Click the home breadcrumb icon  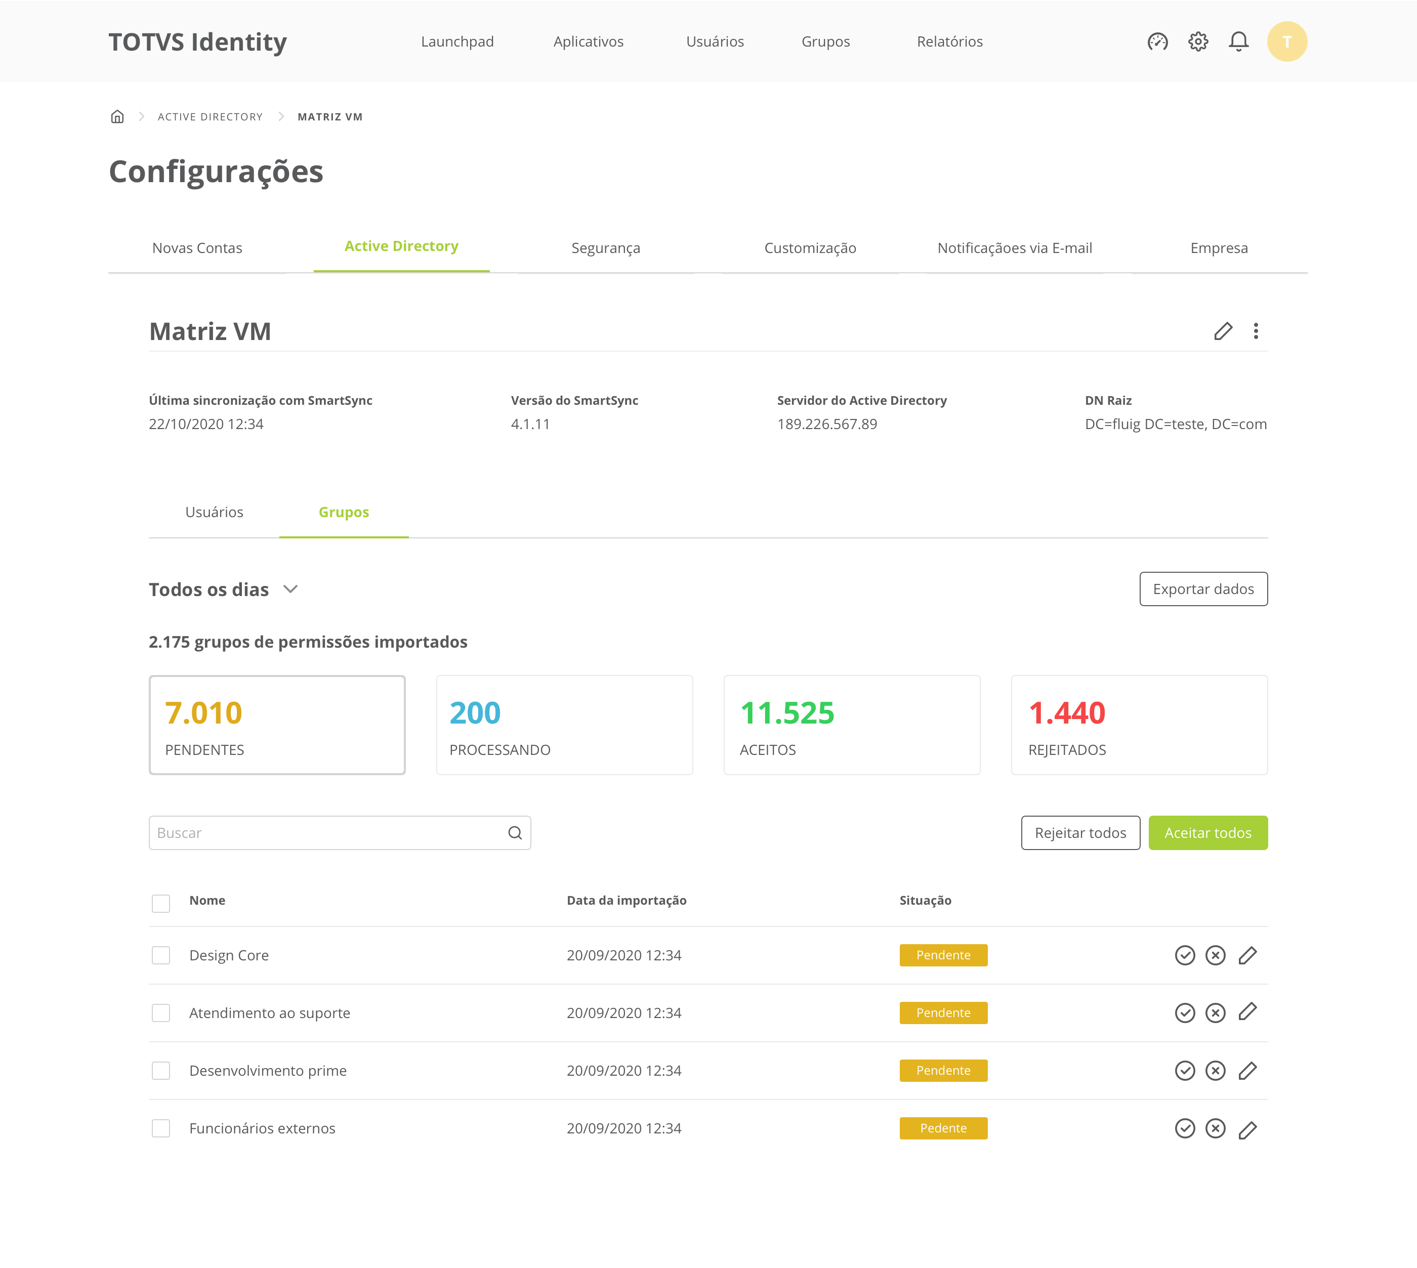117,116
